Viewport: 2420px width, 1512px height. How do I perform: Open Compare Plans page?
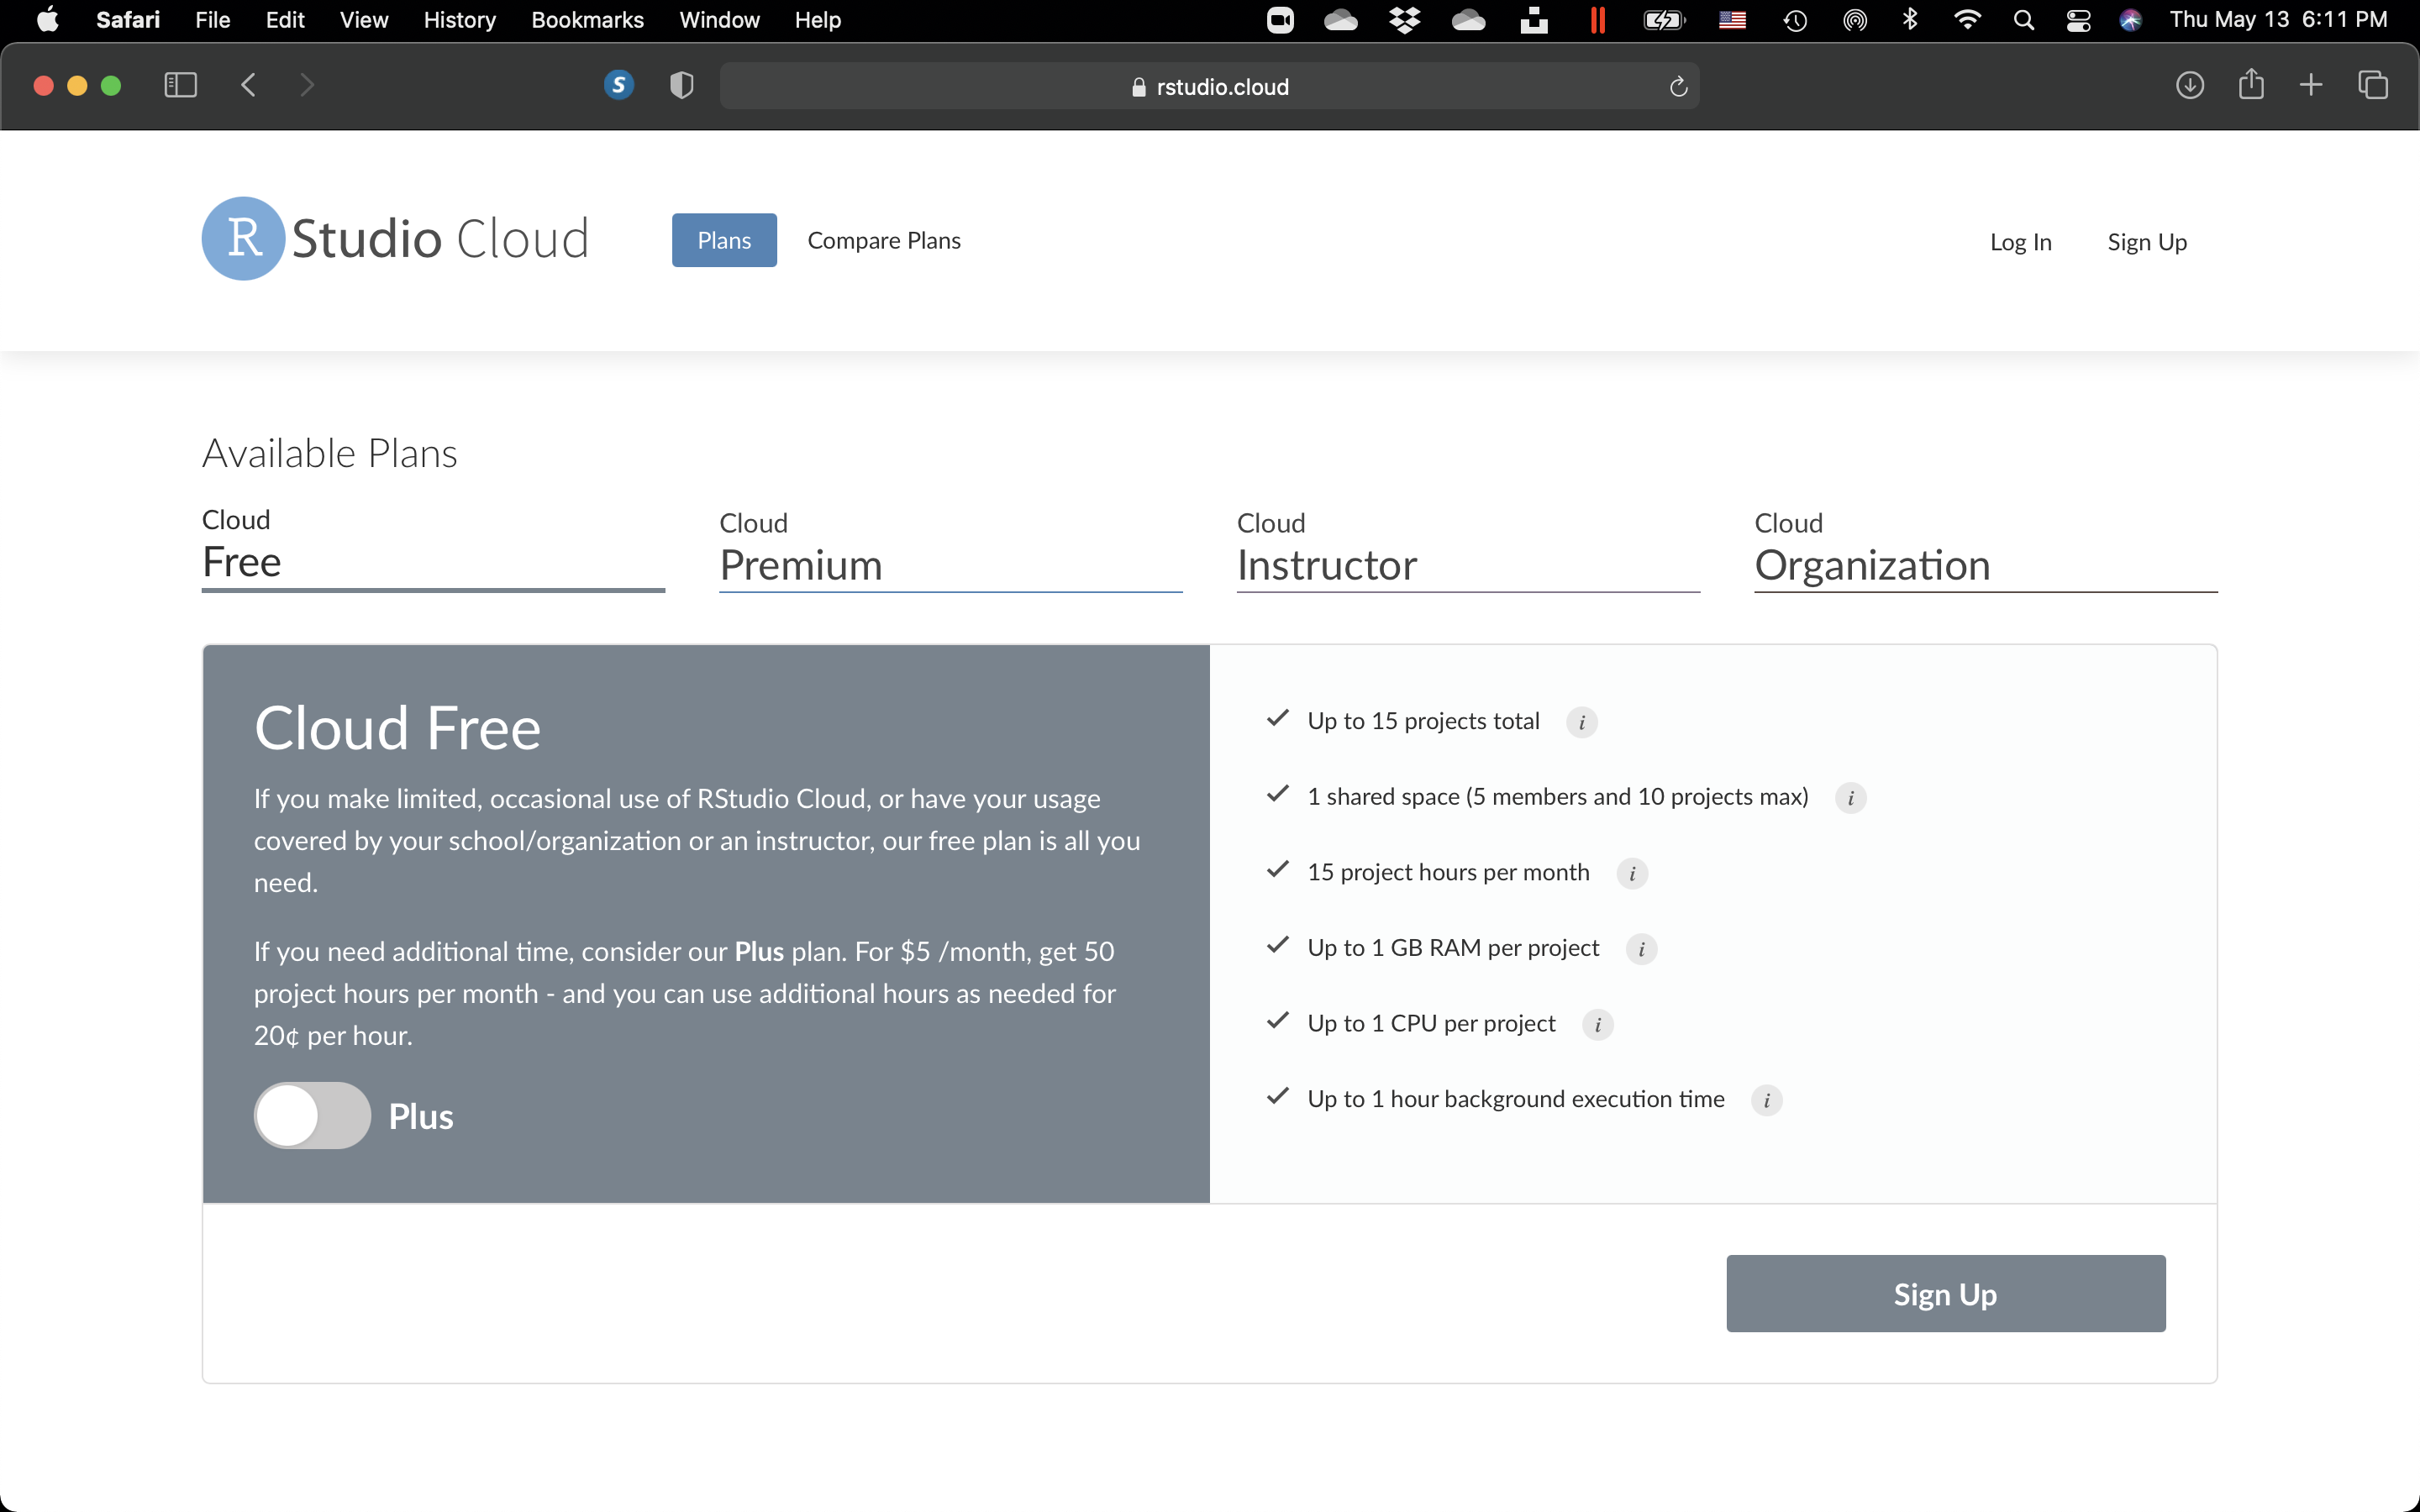884,241
